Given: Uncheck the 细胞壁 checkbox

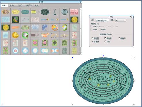Looking at the screenshot, I should click(92, 38).
